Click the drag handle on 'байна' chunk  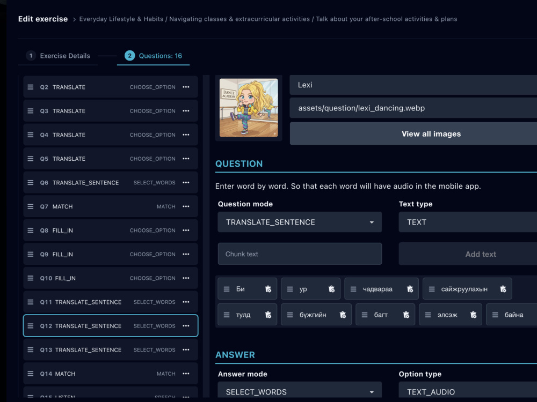tap(495, 315)
